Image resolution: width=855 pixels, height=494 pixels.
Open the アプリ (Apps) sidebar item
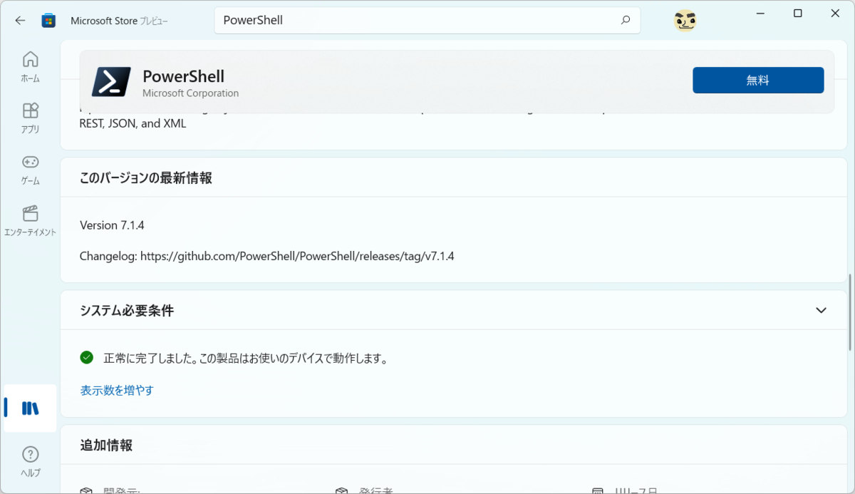point(30,118)
